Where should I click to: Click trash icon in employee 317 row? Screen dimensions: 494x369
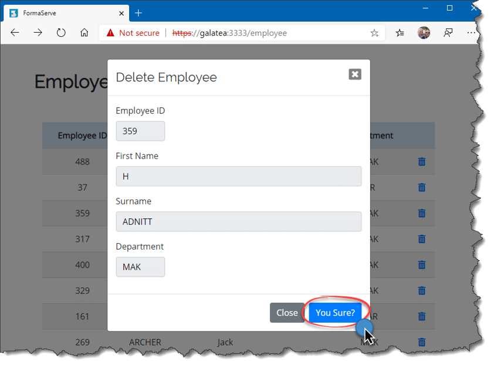coord(421,239)
